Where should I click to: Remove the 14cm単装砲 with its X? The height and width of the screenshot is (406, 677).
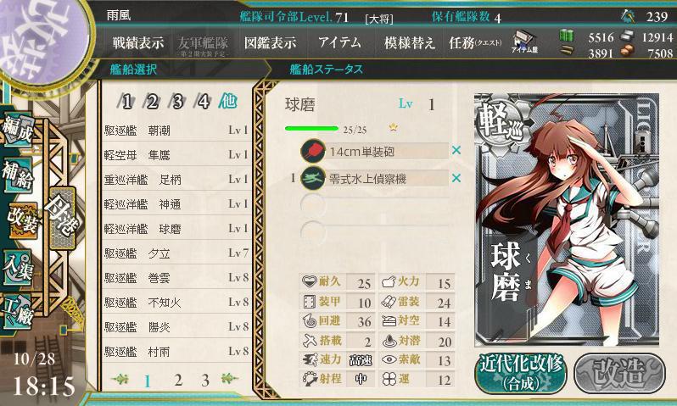pyautogui.click(x=456, y=150)
